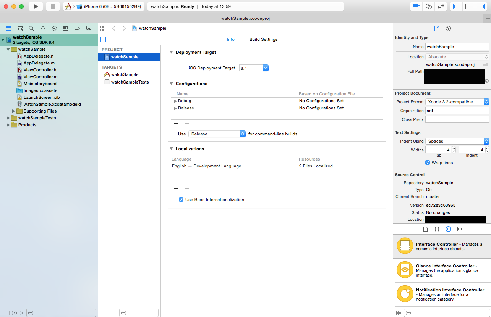The height and width of the screenshot is (317, 491).
Task: Choose a new project file location
Action: tap(485, 64)
